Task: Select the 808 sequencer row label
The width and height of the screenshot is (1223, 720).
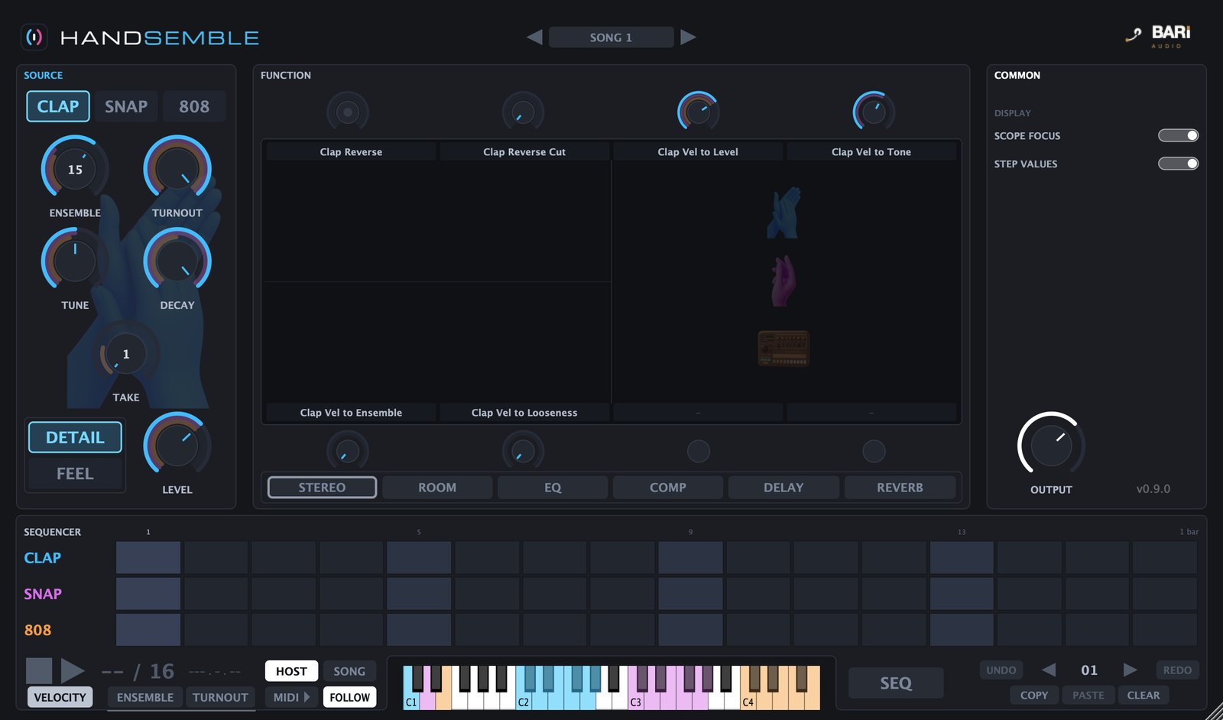Action: (x=37, y=631)
